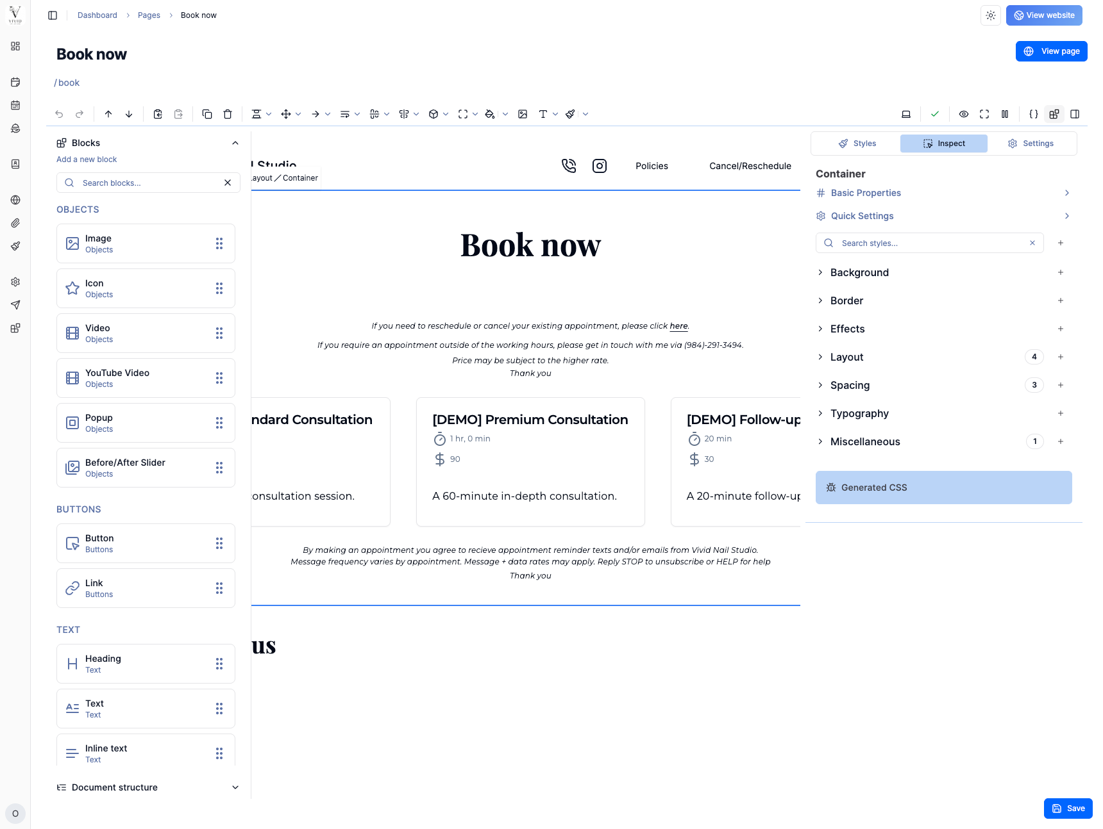Open the code view with curly braces icon

tap(1033, 114)
